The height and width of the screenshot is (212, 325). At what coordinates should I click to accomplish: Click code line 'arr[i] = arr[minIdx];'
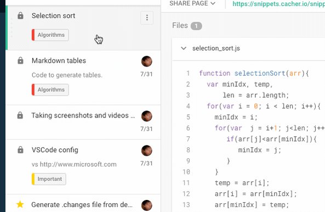pyautogui.click(x=256, y=194)
